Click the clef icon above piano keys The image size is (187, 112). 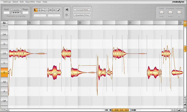click(4, 23)
